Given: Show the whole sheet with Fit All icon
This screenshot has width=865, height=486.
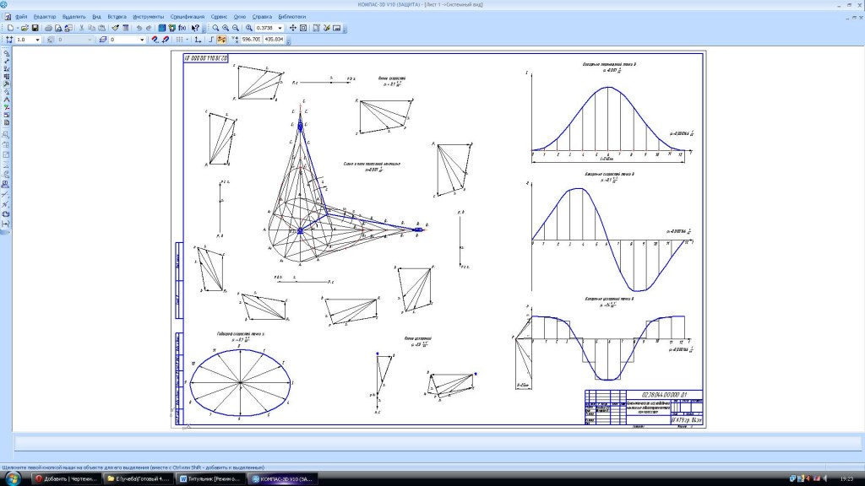Looking at the screenshot, I should (303, 28).
